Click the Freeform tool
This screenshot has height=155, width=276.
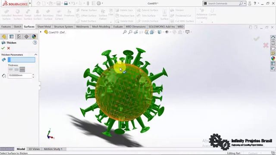click(69, 13)
